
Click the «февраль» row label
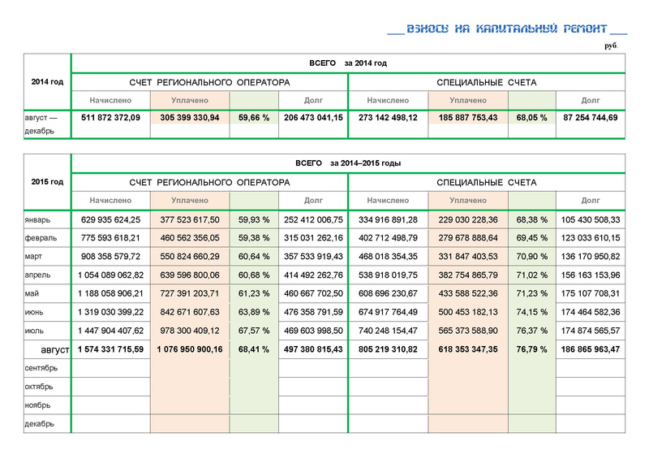[41, 238]
